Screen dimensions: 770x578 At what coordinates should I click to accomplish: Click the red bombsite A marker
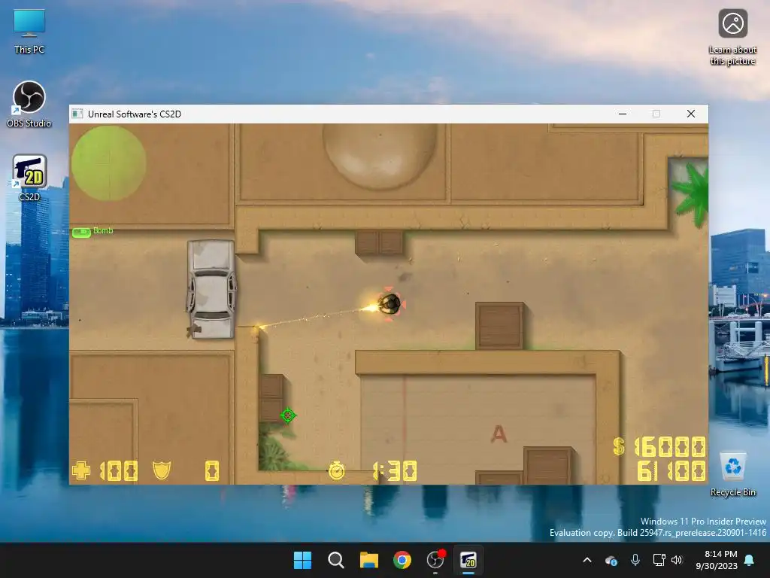(x=499, y=434)
